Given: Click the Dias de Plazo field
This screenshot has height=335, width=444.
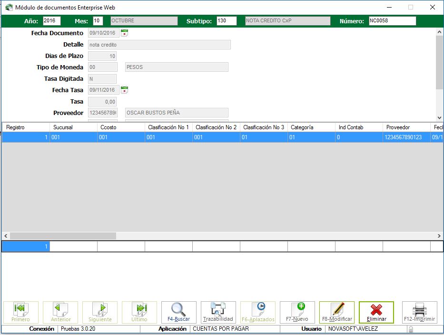Looking at the screenshot, I should [x=102, y=56].
